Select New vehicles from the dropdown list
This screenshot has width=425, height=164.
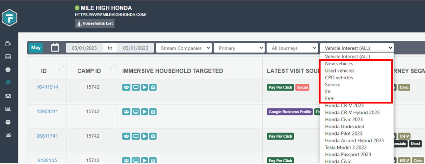(339, 64)
